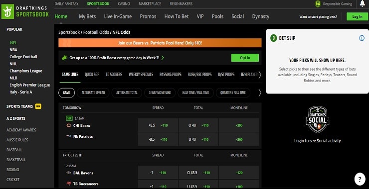Screen dimensions: 369x189
Task: Click the megaphone promo icon
Action: point(64,58)
